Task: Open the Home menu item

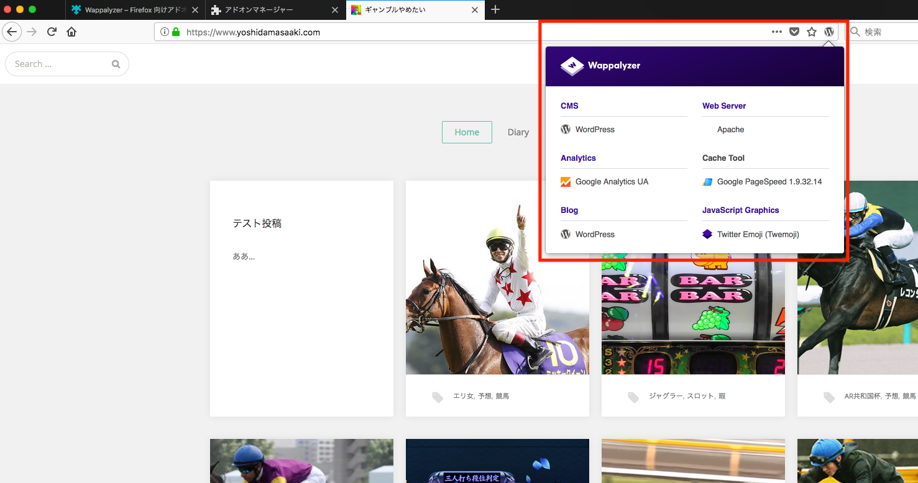Action: click(467, 132)
